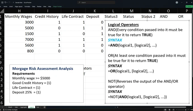Click the Search box in title bar
Screen dimensions: 193x111
tap(96, 3)
